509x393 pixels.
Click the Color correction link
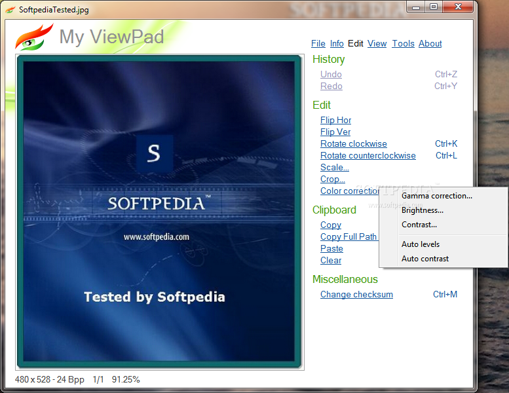pyautogui.click(x=350, y=191)
